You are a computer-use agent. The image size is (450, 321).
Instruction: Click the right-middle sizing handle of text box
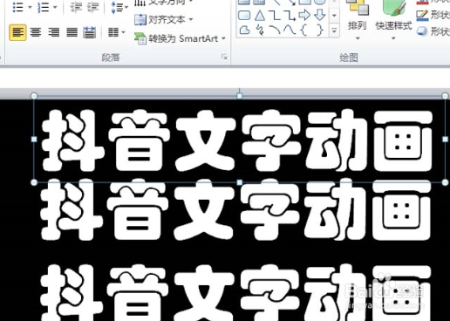point(445,140)
